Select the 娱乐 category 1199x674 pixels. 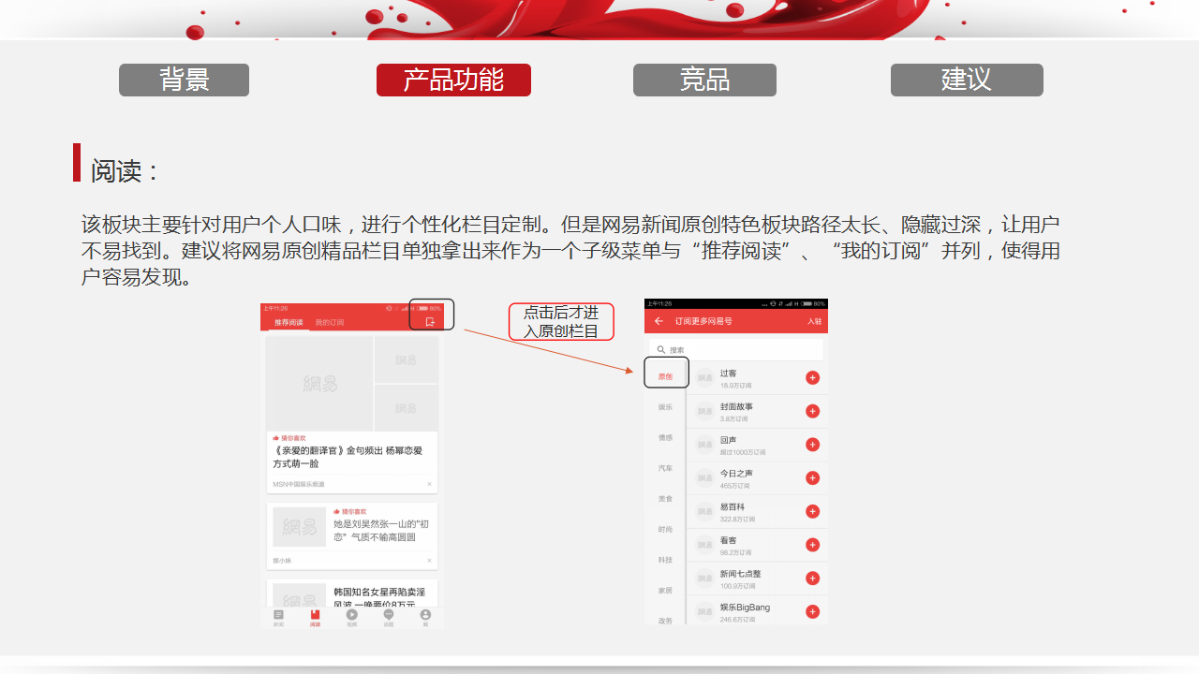click(665, 407)
